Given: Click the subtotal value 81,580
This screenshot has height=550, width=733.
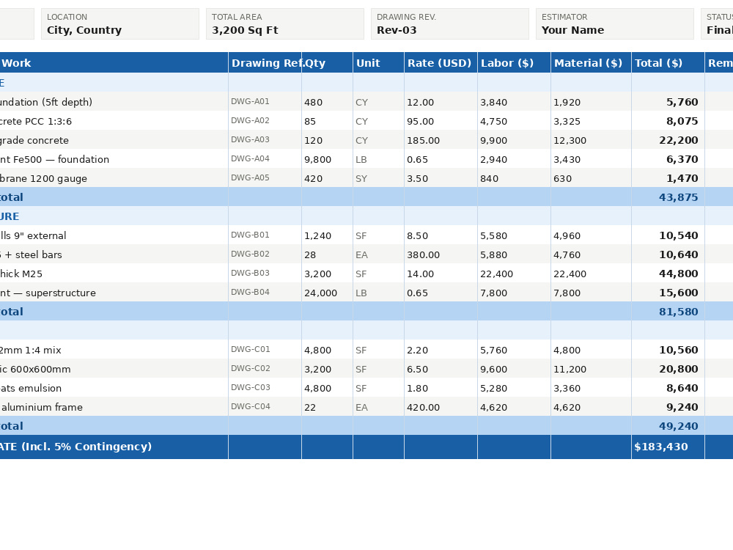Looking at the screenshot, I should [x=678, y=312].
